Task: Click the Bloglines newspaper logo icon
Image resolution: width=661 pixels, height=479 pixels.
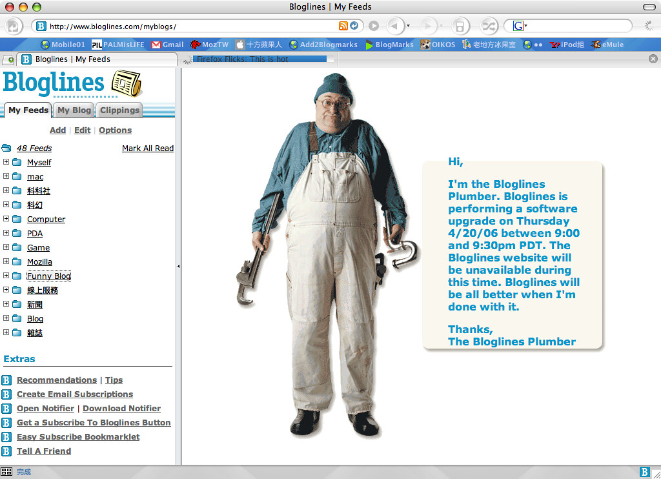Action: (x=126, y=84)
